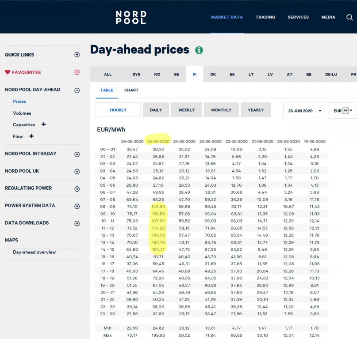Expand Quick Links with the plus icon
Image resolution: width=357 pixels, height=339 pixels.
pos(77,55)
